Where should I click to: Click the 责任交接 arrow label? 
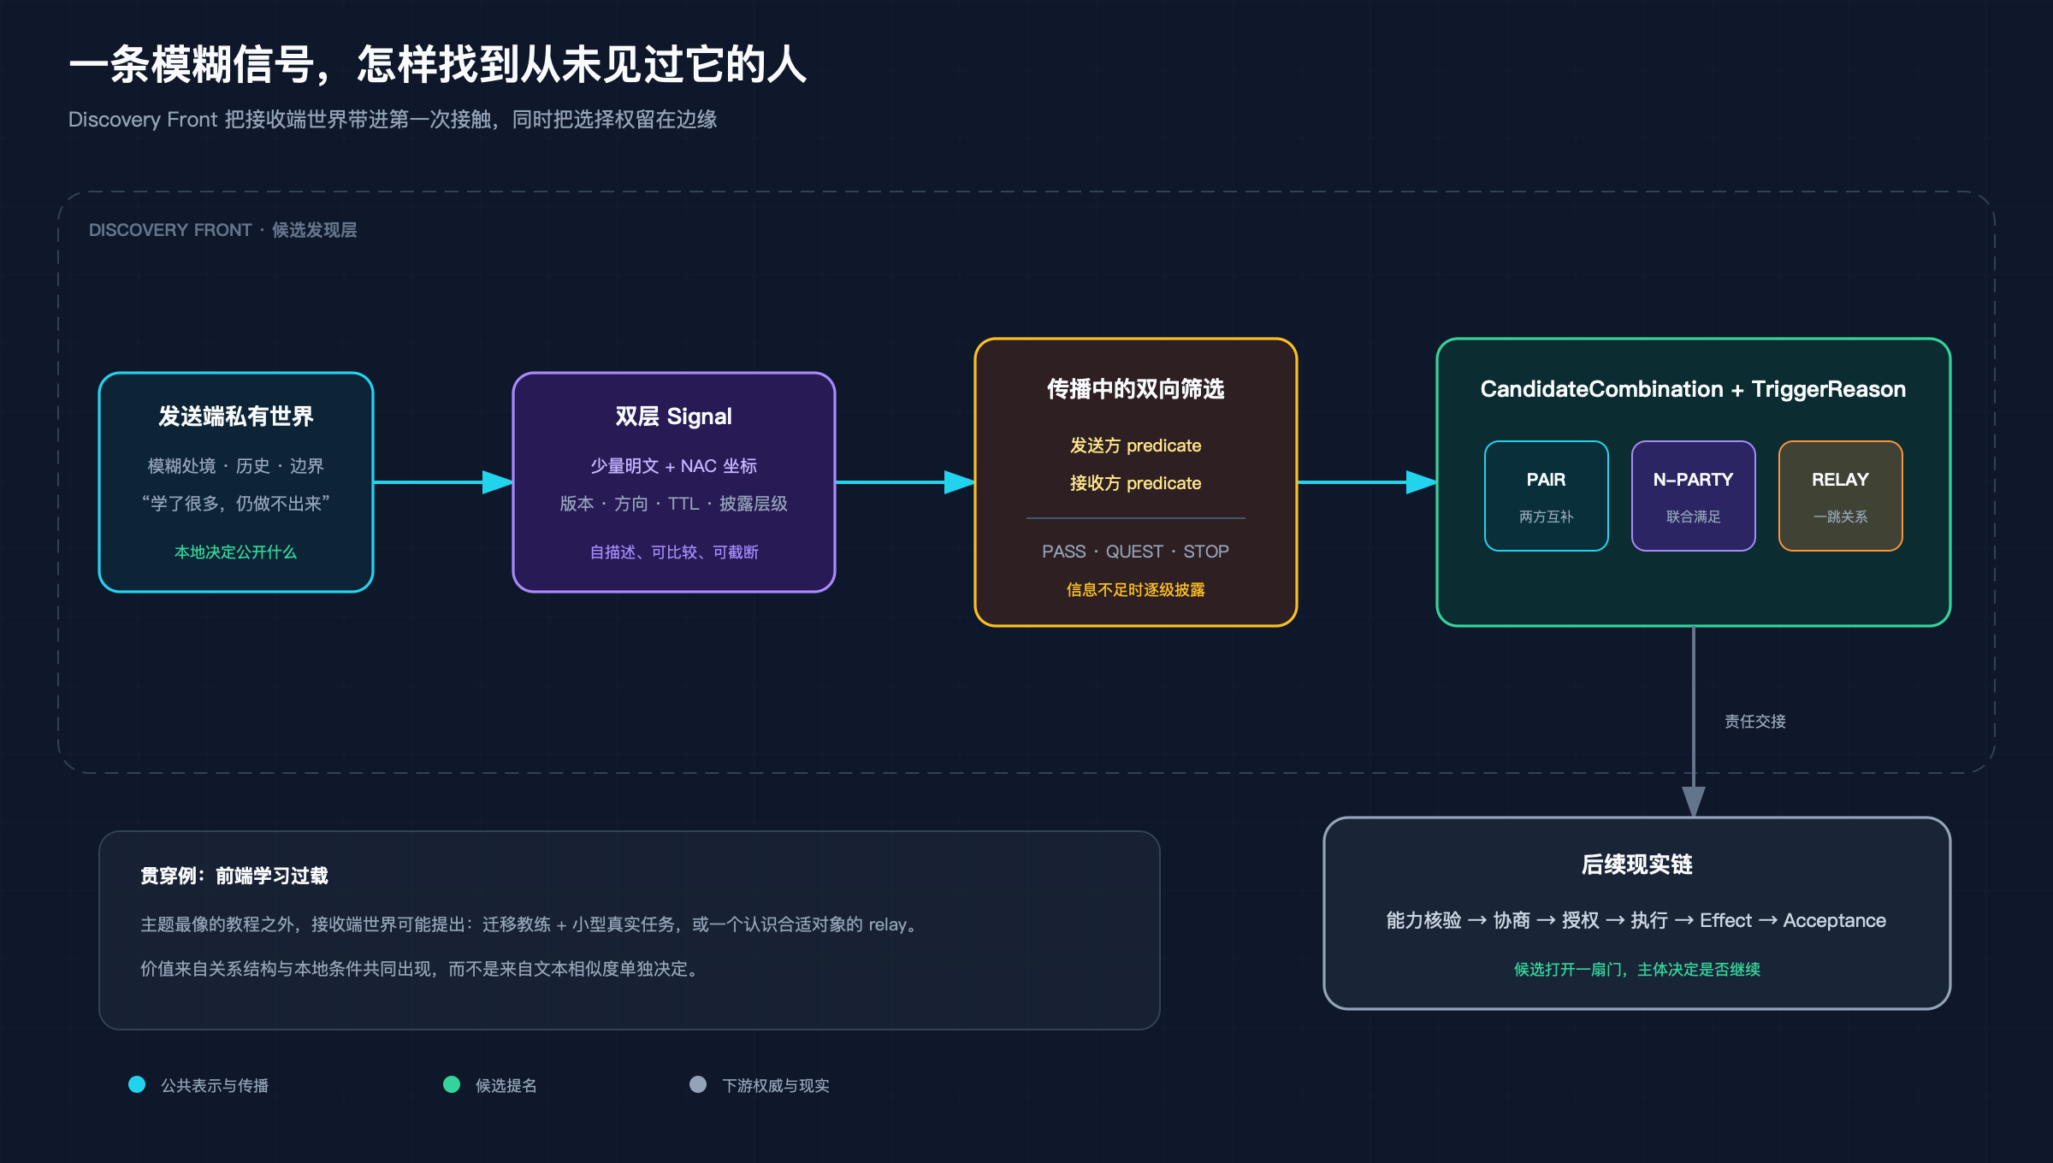[x=1755, y=721]
